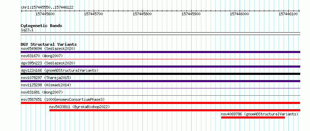This screenshot has width=310, height=131.
Task: Click the Cytogenetic Bands track title
Action: coord(41,26)
